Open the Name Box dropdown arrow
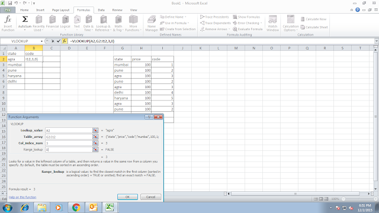 click(41, 41)
